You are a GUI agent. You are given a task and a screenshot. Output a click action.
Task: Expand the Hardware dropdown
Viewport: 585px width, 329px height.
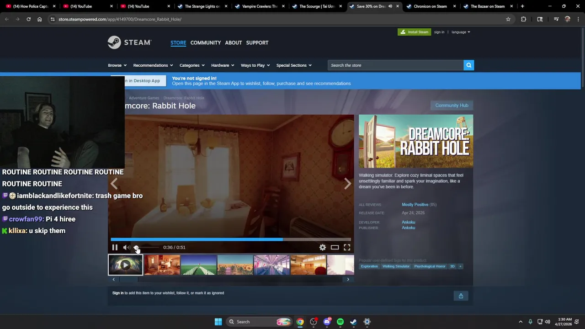pos(223,65)
